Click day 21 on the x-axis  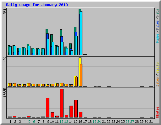click(104, 122)
